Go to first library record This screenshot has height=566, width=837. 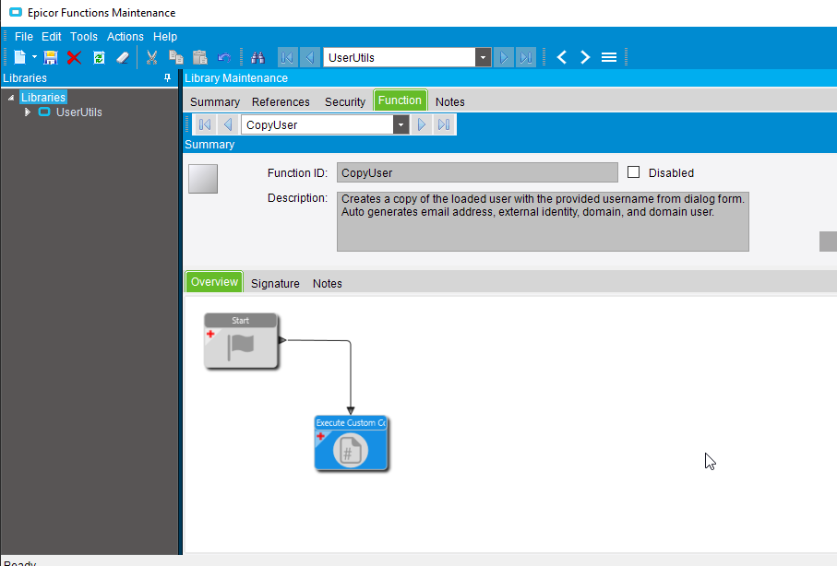287,57
